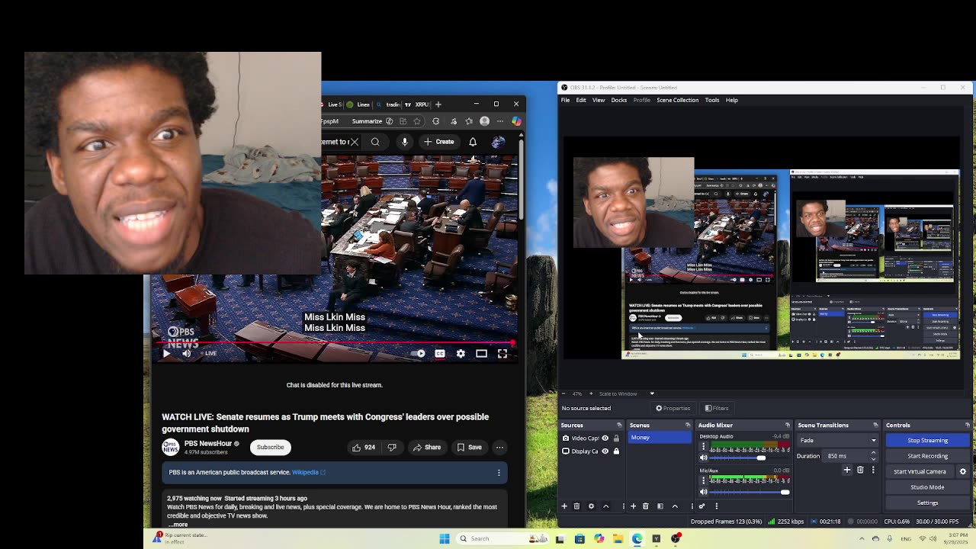This screenshot has width=976, height=549.
Task: Add a configurable scene transition
Action: point(847,470)
